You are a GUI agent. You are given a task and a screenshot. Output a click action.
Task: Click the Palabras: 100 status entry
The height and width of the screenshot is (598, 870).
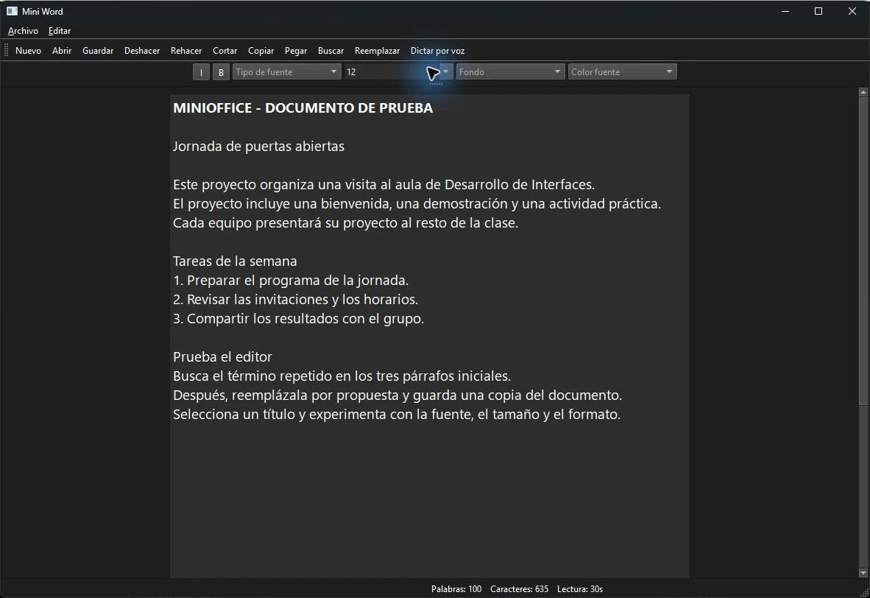[456, 589]
